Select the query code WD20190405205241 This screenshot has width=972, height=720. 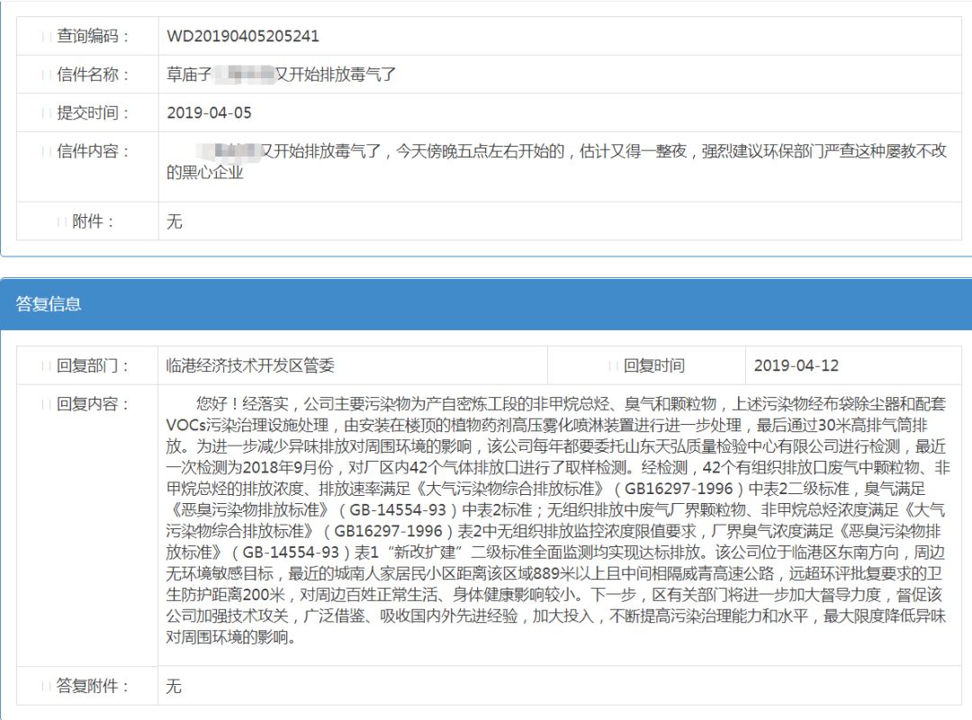coord(242,36)
